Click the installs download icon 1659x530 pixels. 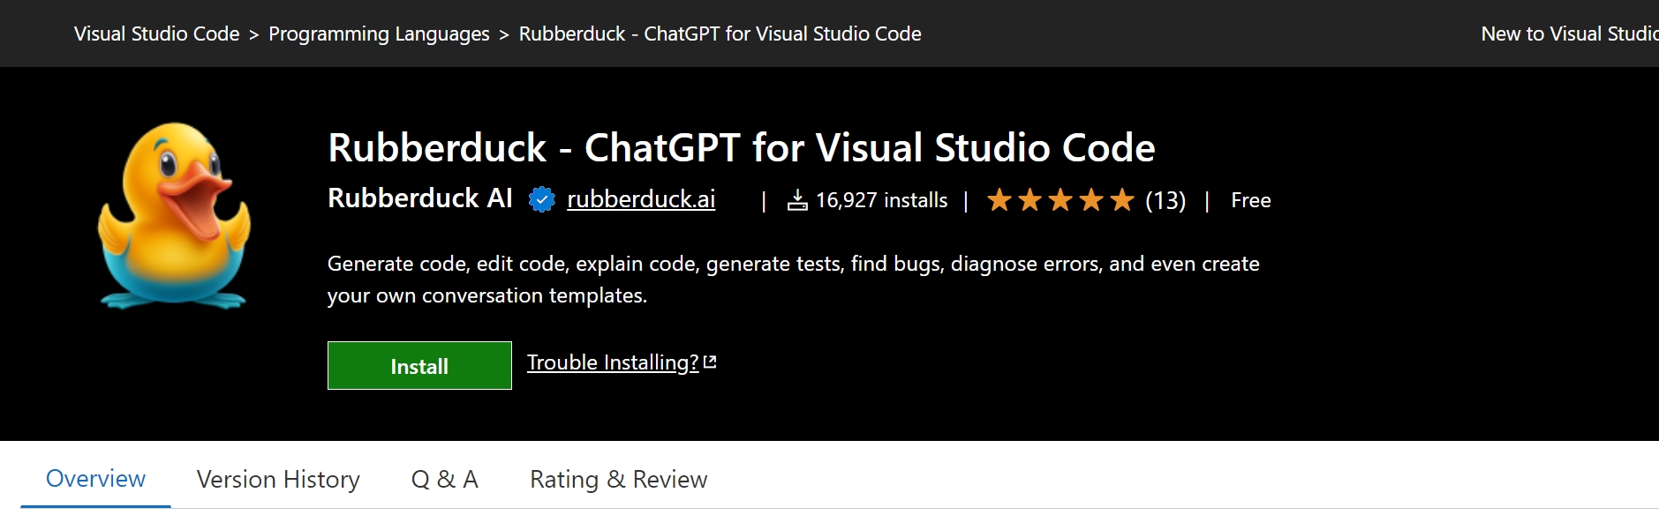click(797, 199)
